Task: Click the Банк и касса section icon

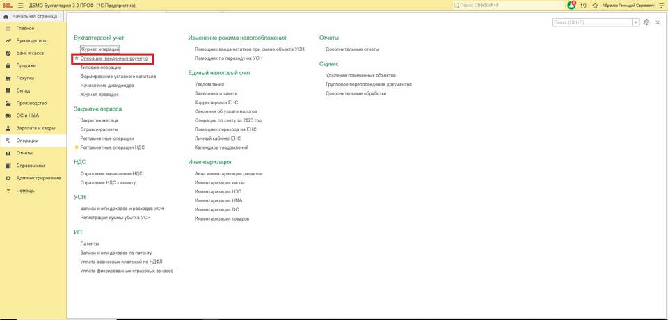Action: [8, 53]
